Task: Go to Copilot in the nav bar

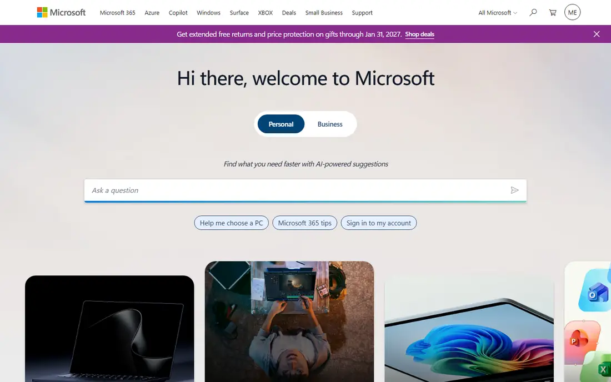Action: (x=178, y=12)
